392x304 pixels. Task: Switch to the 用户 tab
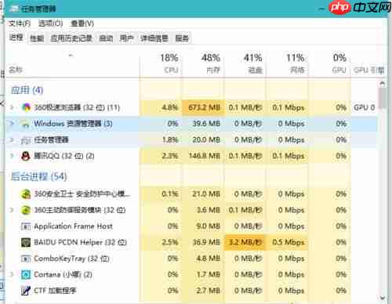(x=126, y=38)
